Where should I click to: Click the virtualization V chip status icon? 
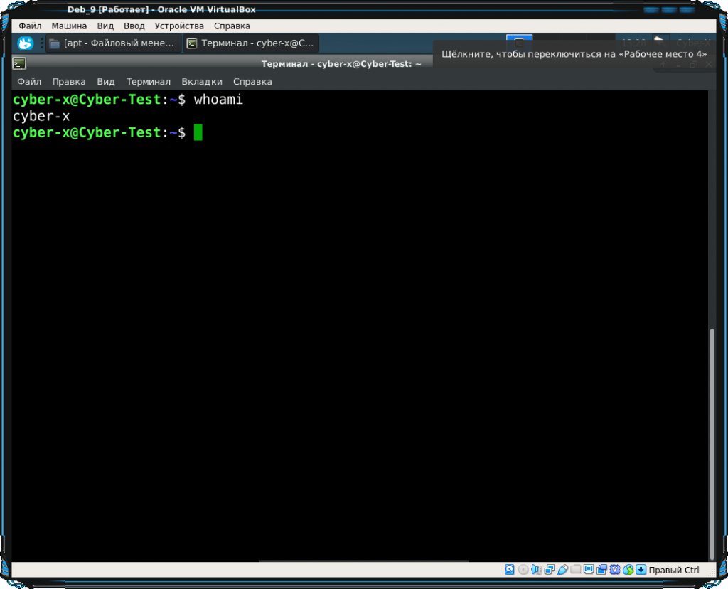pos(615,570)
